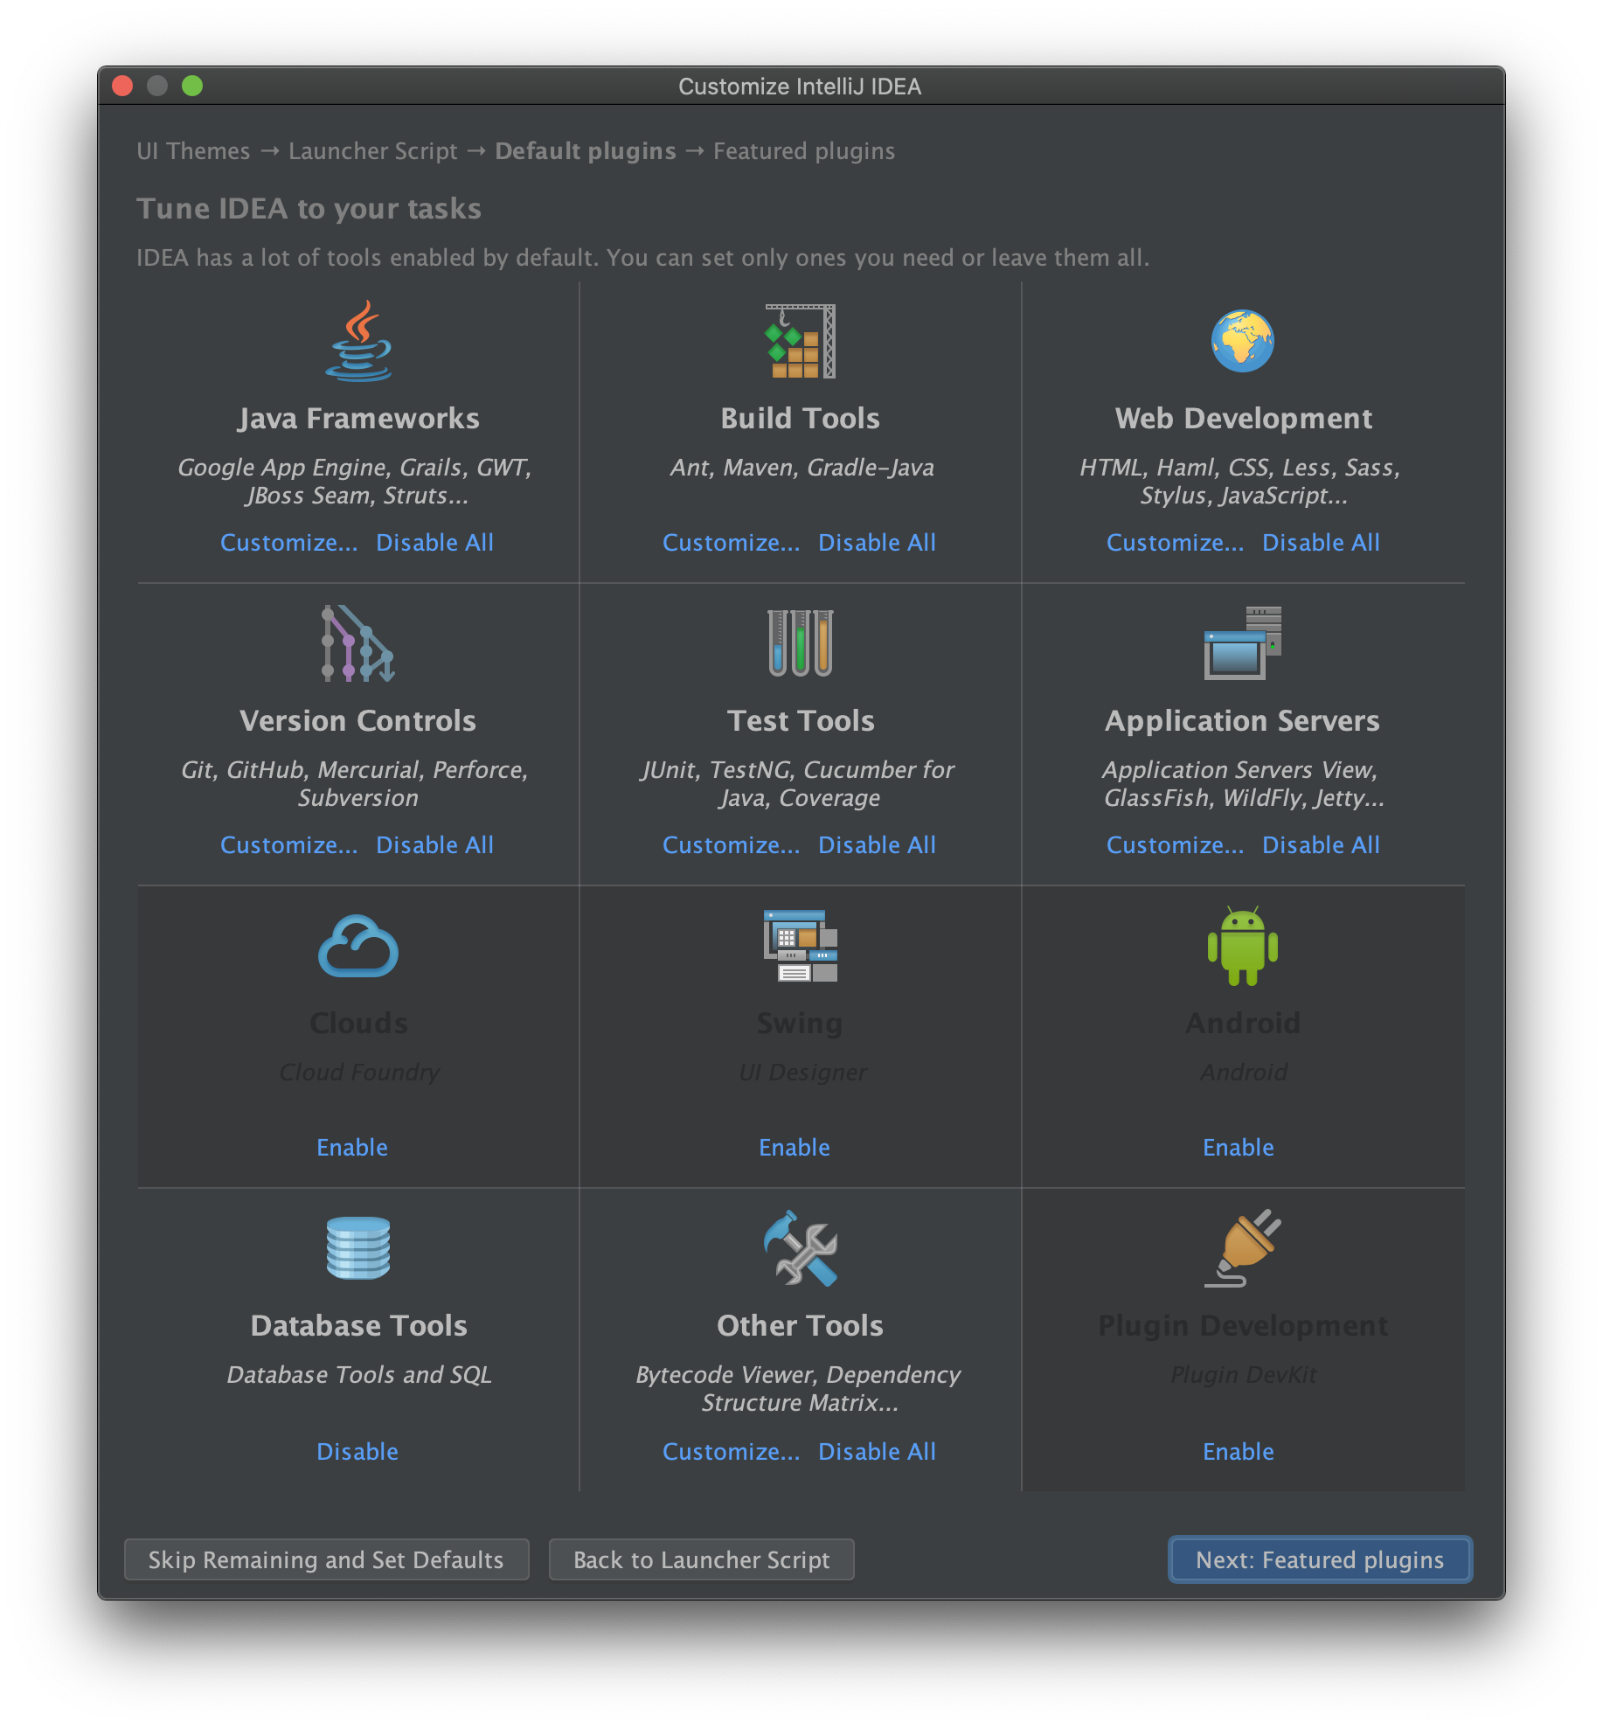Enable the Android plugin group
This screenshot has width=1603, height=1729.
click(1239, 1148)
